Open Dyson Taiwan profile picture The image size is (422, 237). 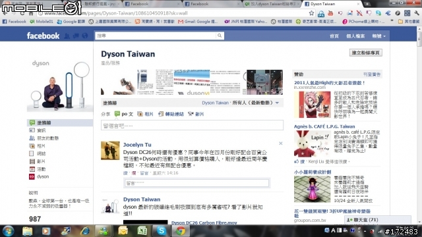60,85
